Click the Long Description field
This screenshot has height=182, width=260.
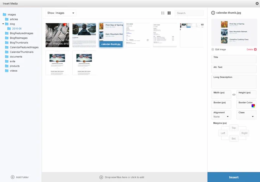(x=234, y=82)
